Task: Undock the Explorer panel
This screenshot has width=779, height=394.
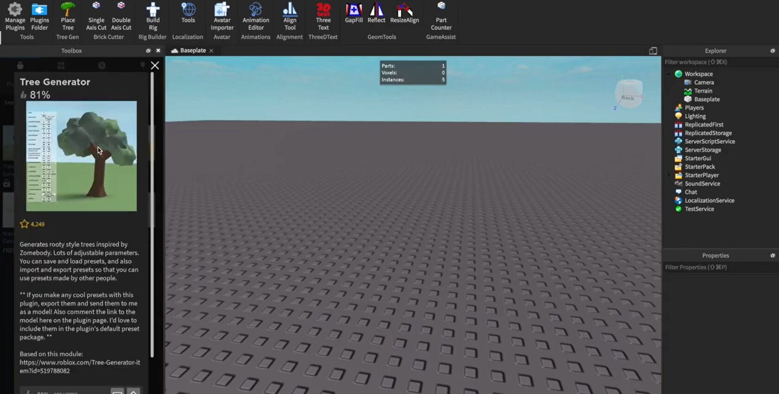Action: click(773, 50)
